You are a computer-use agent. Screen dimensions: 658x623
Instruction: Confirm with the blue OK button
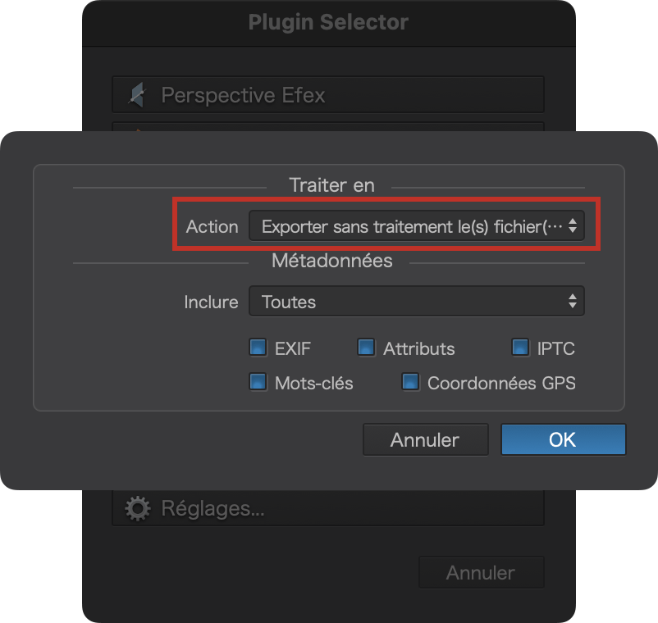pos(563,440)
